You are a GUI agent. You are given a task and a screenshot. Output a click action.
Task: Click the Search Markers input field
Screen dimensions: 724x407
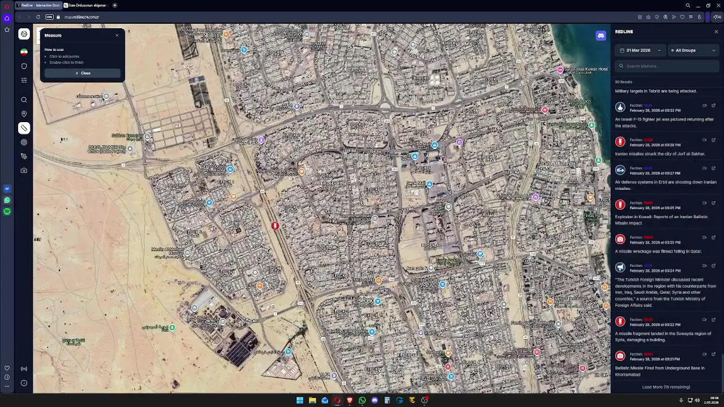click(667, 66)
